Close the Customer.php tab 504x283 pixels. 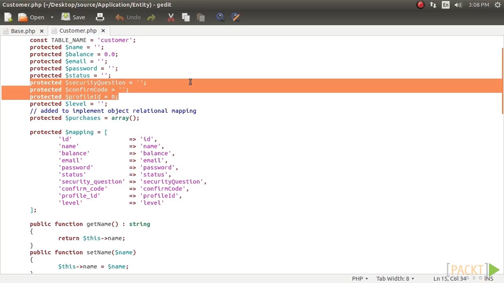(x=103, y=31)
